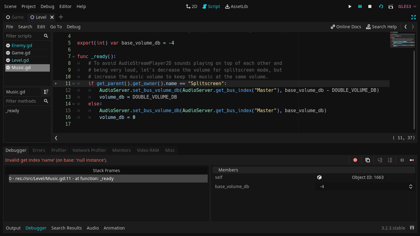Open the GLES3 renderer dropdown
420x236 pixels.
[407, 6]
